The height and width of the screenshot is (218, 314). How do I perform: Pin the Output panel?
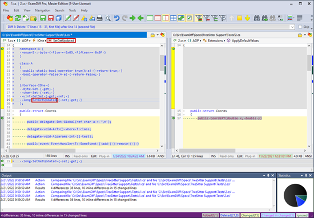click(268, 175)
